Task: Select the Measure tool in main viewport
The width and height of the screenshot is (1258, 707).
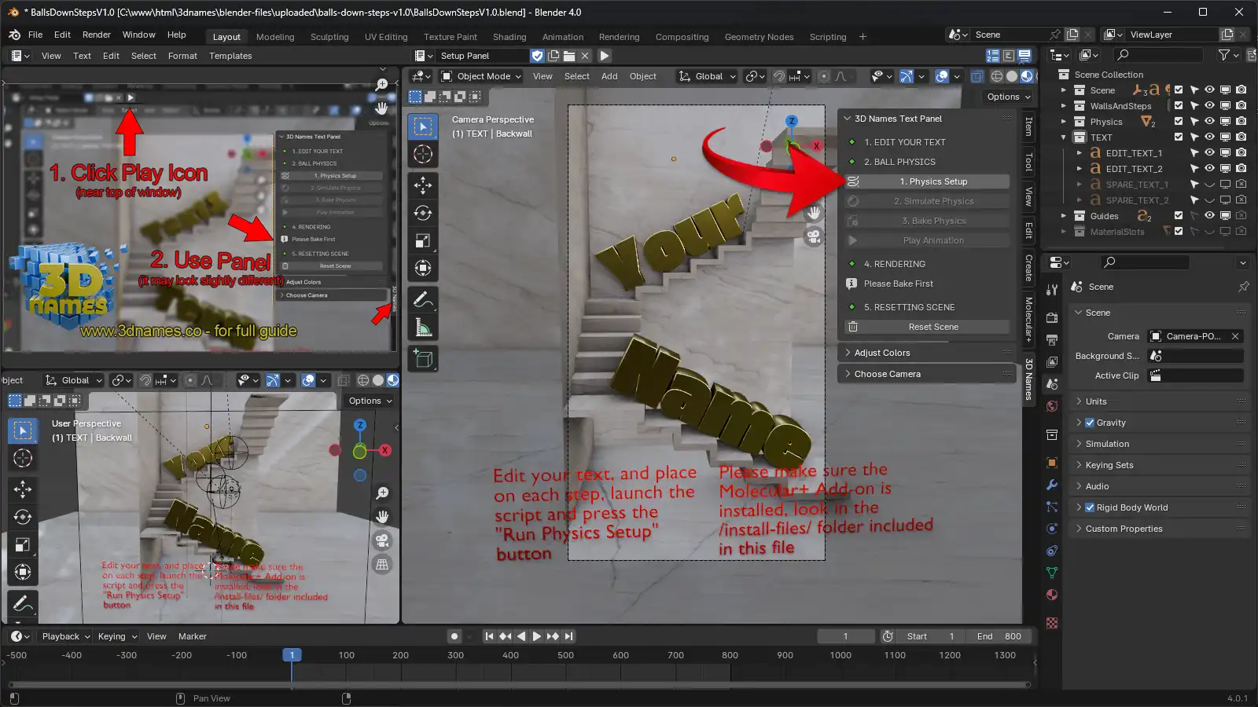Action: [423, 328]
